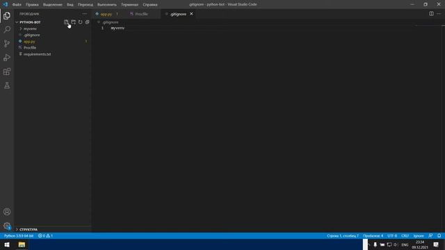Open explorer panel more actions menu
The height and width of the screenshot is (250, 445).
(x=84, y=14)
